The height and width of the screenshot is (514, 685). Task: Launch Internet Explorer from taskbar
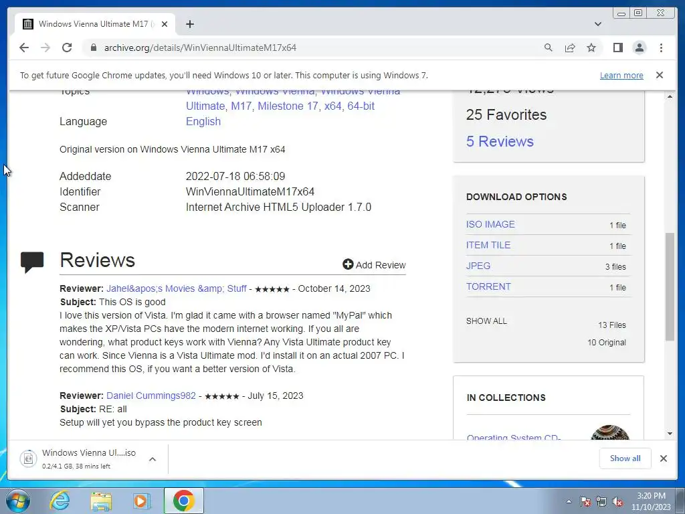click(60, 501)
